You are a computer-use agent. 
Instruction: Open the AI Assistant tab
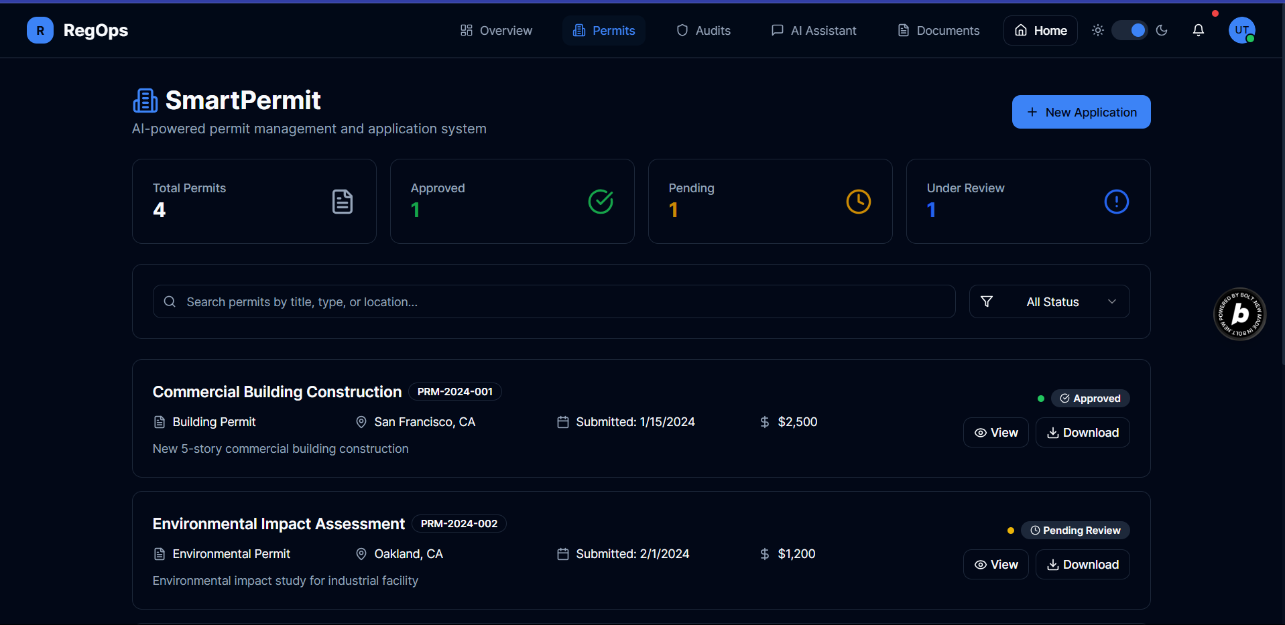[814, 30]
